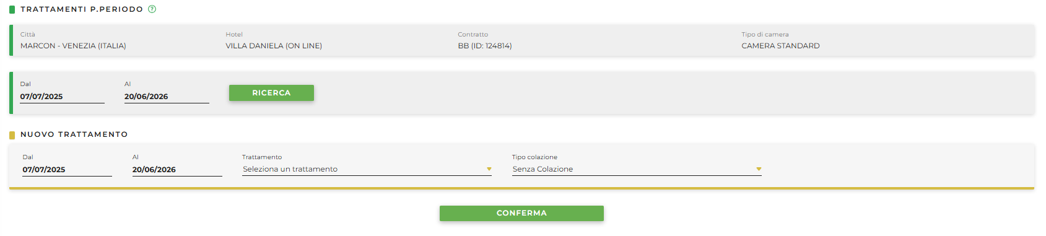The height and width of the screenshot is (236, 1046).
Task: Open the 'Senza Colazione' selection field
Action: point(637,169)
